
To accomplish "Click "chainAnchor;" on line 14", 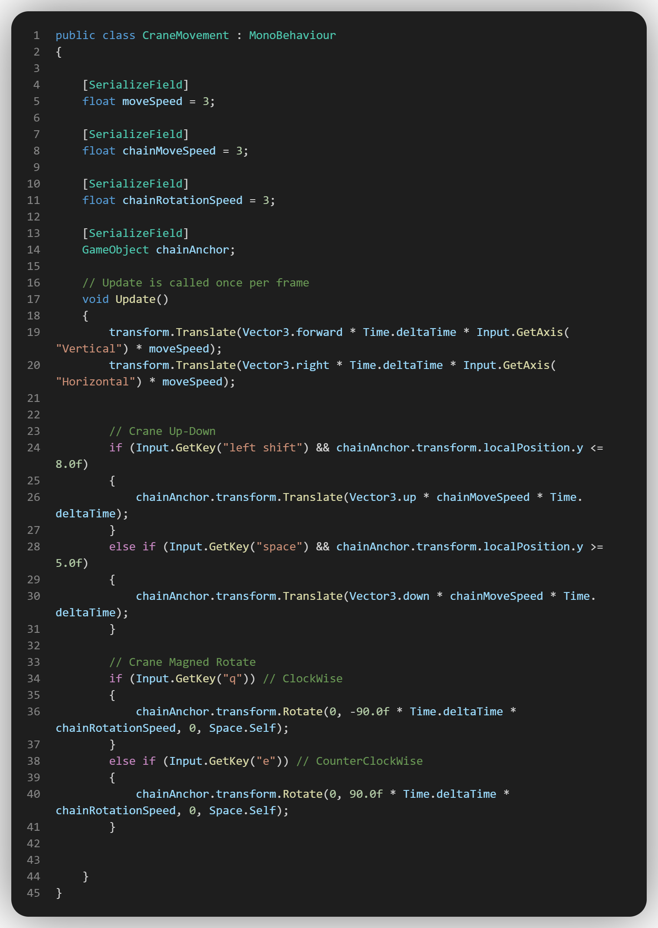I will tap(196, 250).
